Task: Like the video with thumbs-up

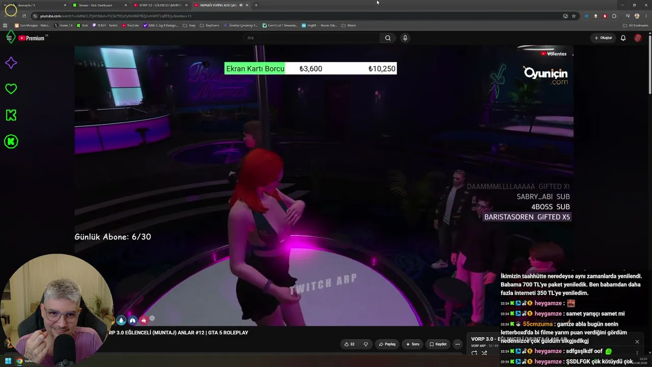Action: coord(349,344)
